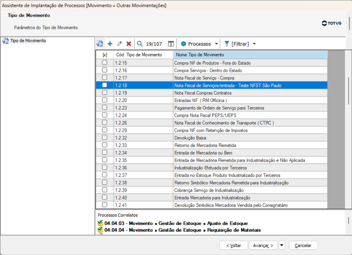Click the Avançar button

(x=263, y=245)
